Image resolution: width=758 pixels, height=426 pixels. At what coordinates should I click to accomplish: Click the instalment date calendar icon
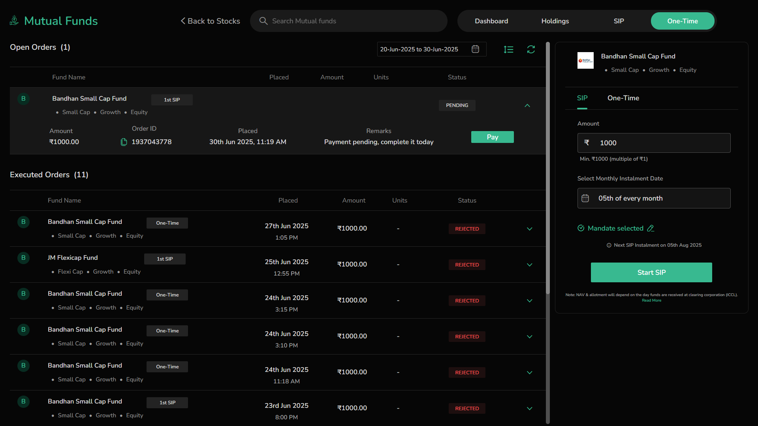coord(585,198)
